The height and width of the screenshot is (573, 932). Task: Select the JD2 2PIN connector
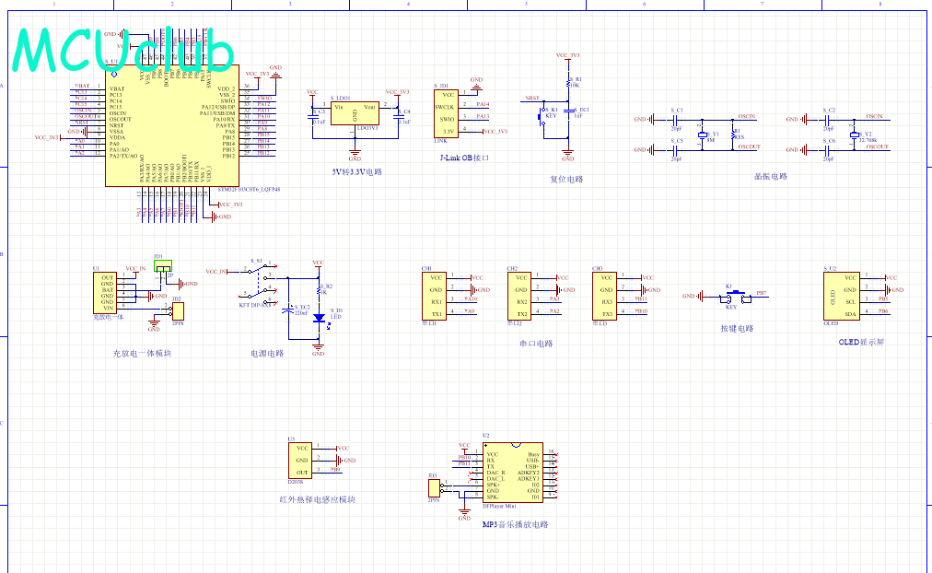(178, 310)
